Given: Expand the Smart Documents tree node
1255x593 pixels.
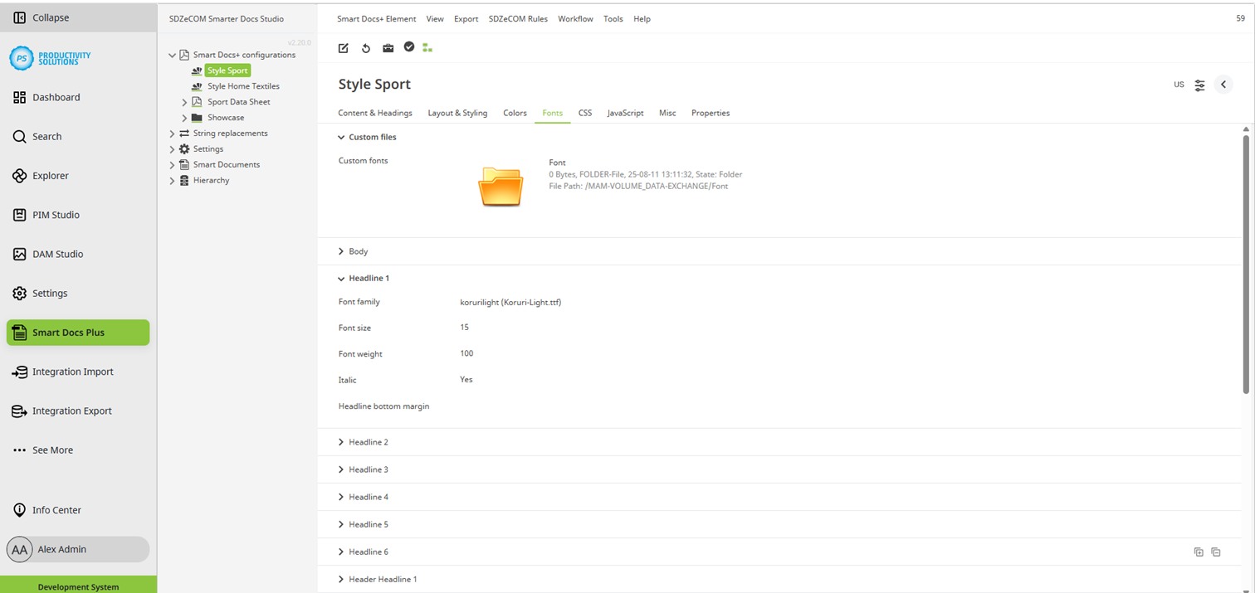Looking at the screenshot, I should tap(173, 165).
